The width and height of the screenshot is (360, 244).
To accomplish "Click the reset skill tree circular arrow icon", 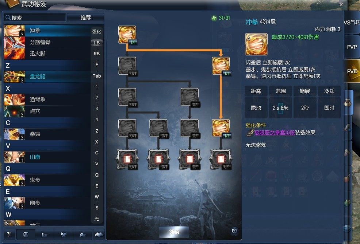I will pyautogui.click(x=234, y=231).
